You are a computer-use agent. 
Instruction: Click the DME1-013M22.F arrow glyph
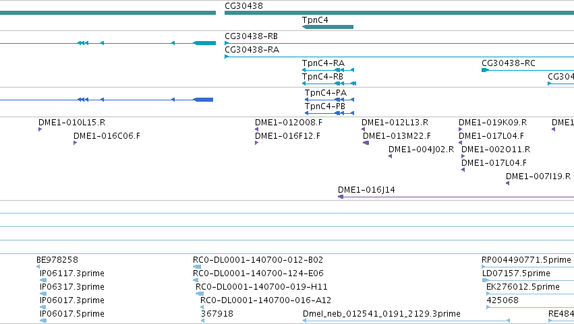(366, 143)
